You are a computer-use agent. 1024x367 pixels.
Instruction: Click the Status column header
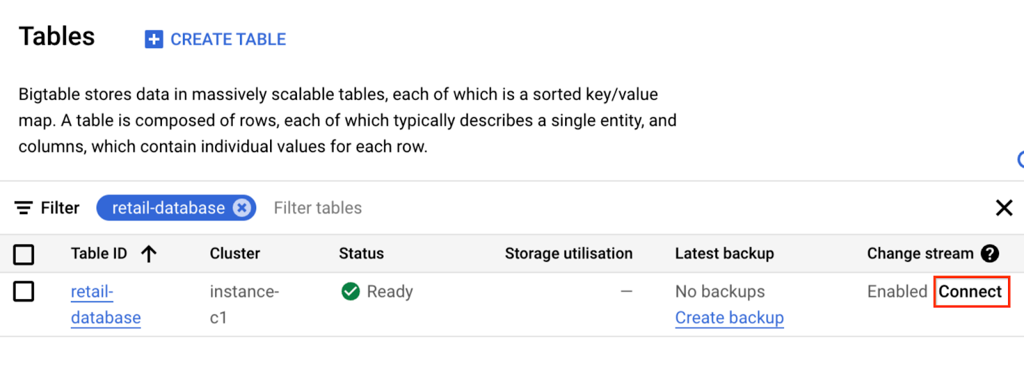pyautogui.click(x=361, y=254)
